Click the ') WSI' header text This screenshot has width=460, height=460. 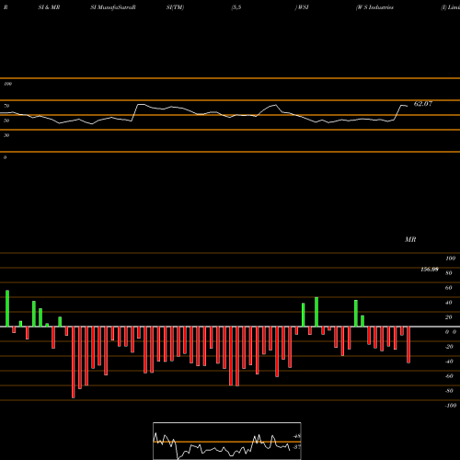pyautogui.click(x=302, y=7)
